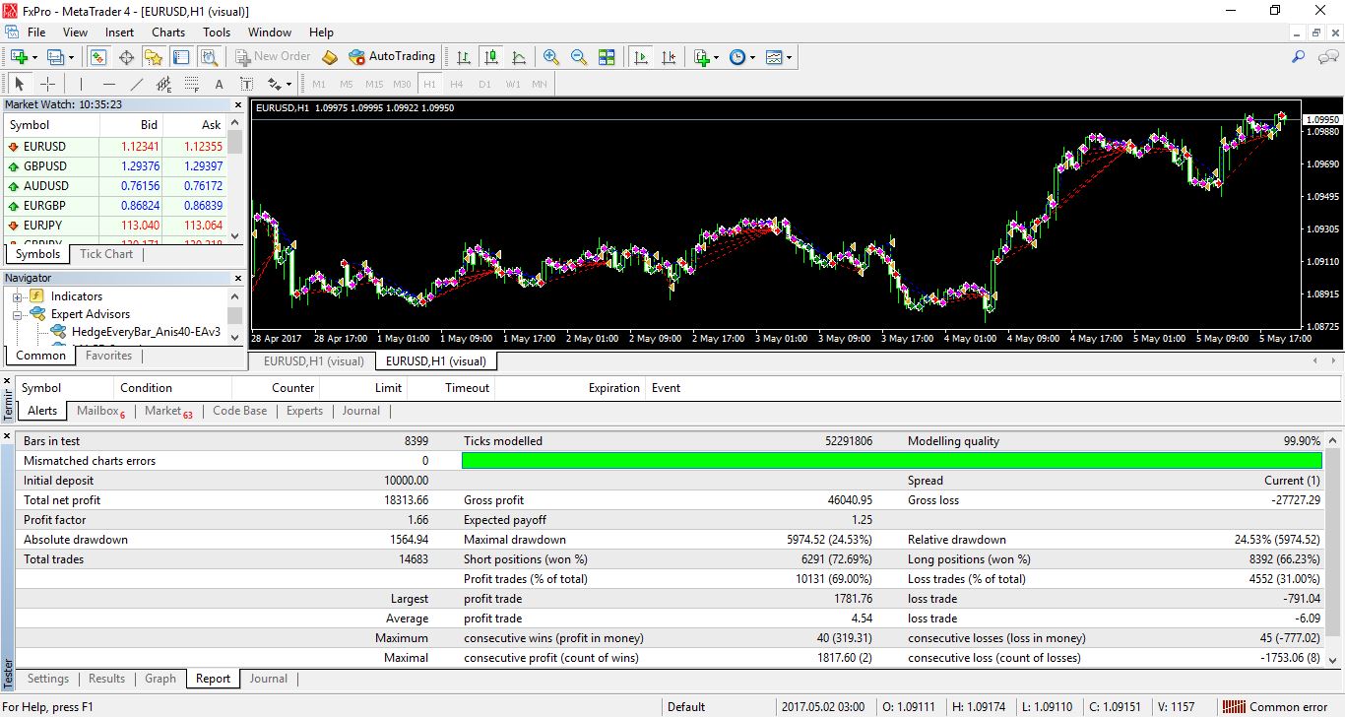
Task: Open the Code Base tab in Terminal
Action: [x=239, y=411]
